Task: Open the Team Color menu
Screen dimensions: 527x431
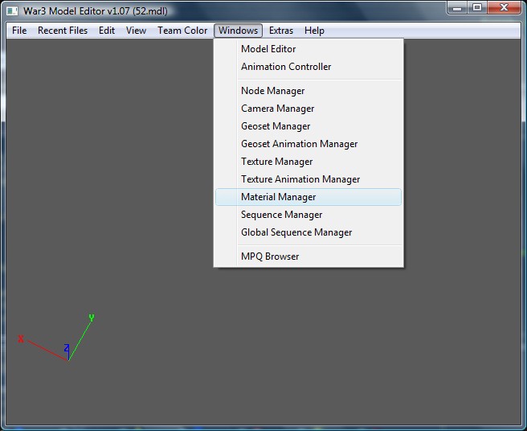Action: [182, 31]
